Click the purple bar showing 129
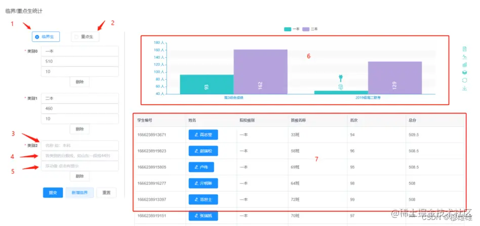Viewport: 480px width, 226px height. click(x=395, y=78)
